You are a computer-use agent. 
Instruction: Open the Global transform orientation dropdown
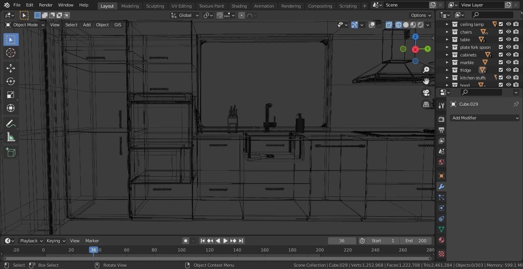click(185, 15)
